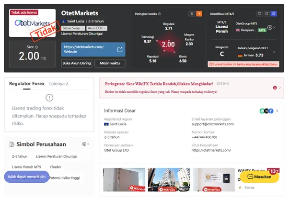Click the Lisensi Penuh MT5 tag
The width and height of the screenshot is (288, 199).
tap(26, 167)
